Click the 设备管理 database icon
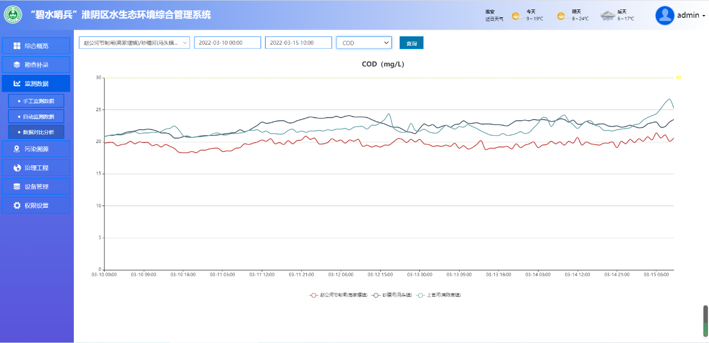Screen dimensions: 709x343 (x=17, y=187)
